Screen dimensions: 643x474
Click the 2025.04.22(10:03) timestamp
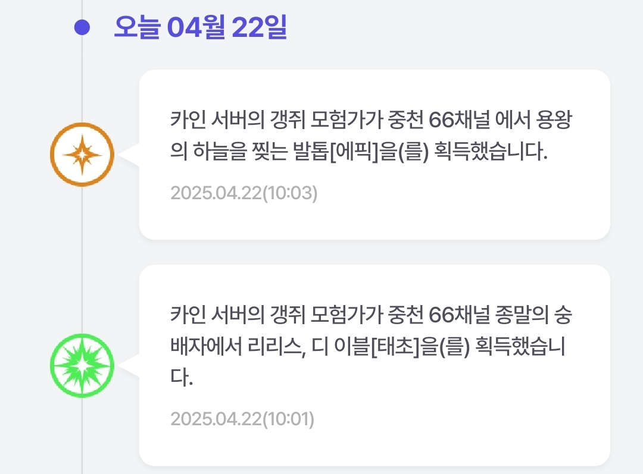coord(244,193)
